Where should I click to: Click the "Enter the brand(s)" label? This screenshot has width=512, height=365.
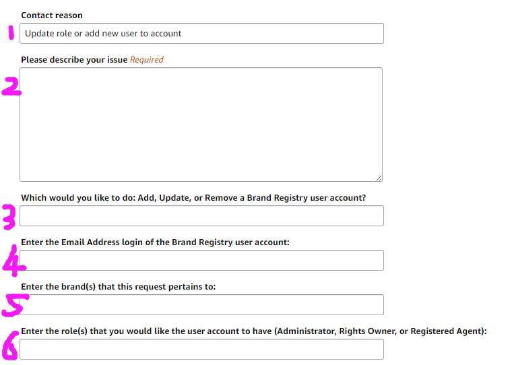[119, 287]
